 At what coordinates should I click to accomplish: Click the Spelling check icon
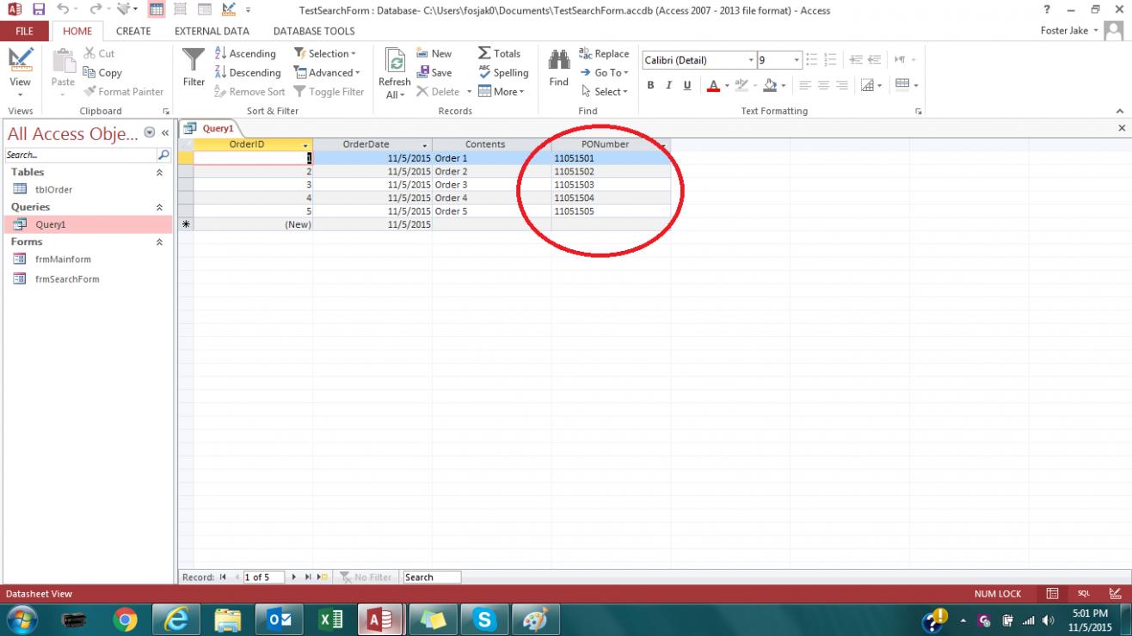pyautogui.click(x=503, y=73)
